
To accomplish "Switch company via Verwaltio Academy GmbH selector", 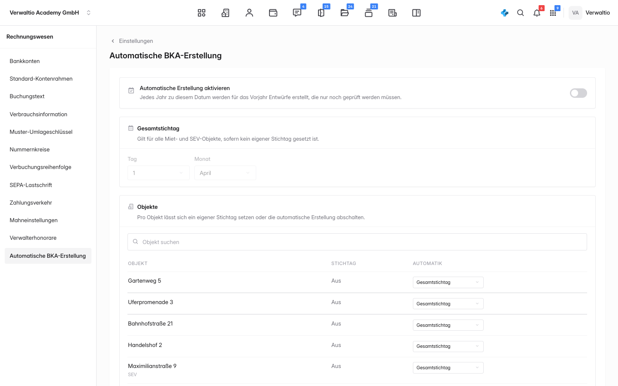I will pyautogui.click(x=50, y=13).
